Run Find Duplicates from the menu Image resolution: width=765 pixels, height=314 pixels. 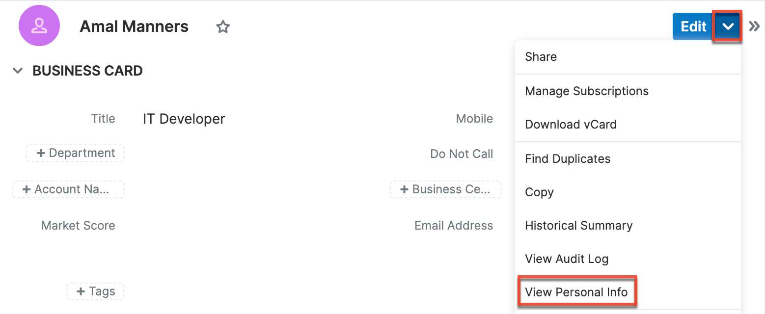click(x=568, y=158)
